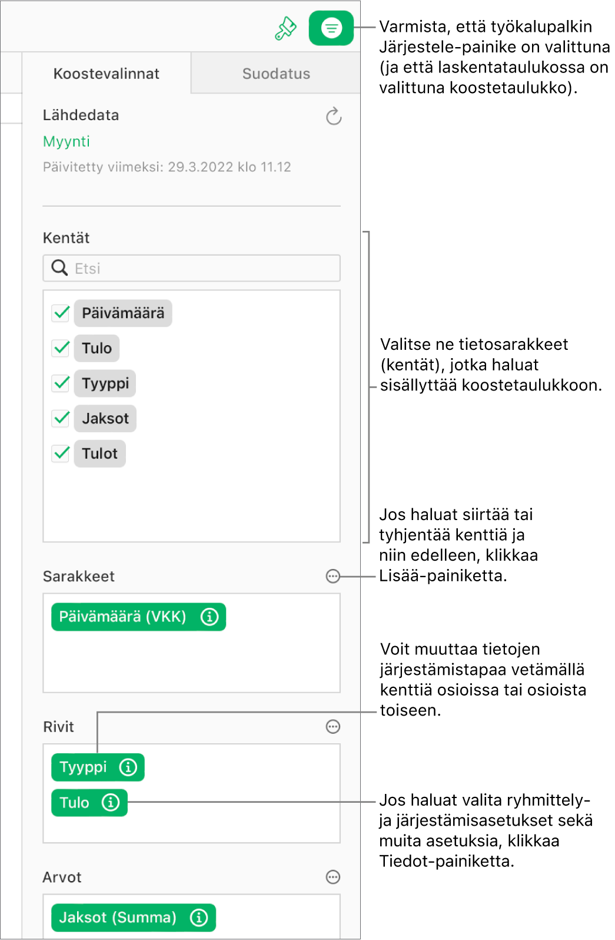Open info for Jaksot (Summa) value field

pyautogui.click(x=199, y=917)
